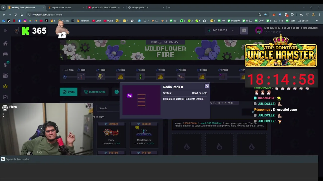
Task: Open the browser downloads icon
Action: 301,15
